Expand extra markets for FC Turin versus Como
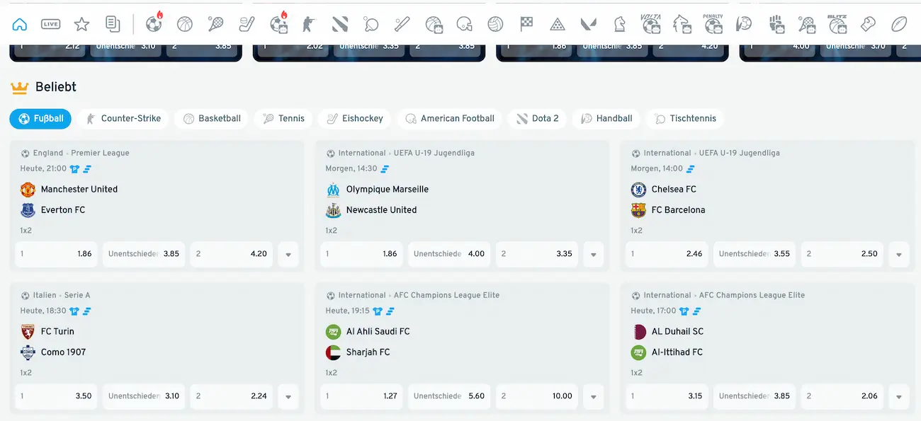921x421 pixels. pyautogui.click(x=288, y=396)
